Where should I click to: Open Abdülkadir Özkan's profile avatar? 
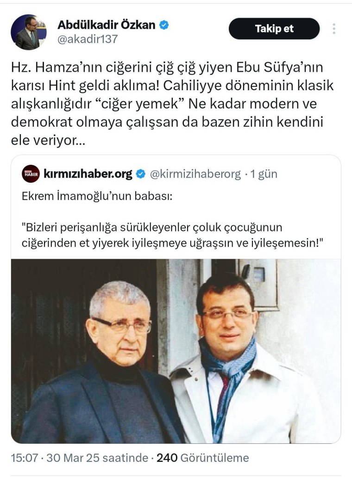(x=28, y=32)
